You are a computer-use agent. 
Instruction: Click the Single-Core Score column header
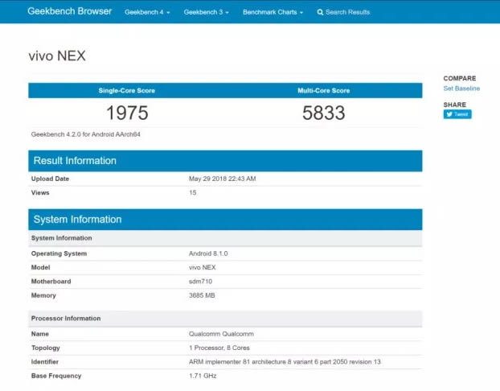click(x=127, y=91)
